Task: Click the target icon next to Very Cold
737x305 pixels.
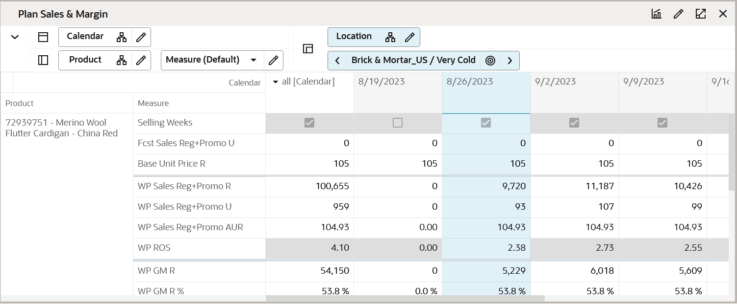Action: (x=490, y=60)
